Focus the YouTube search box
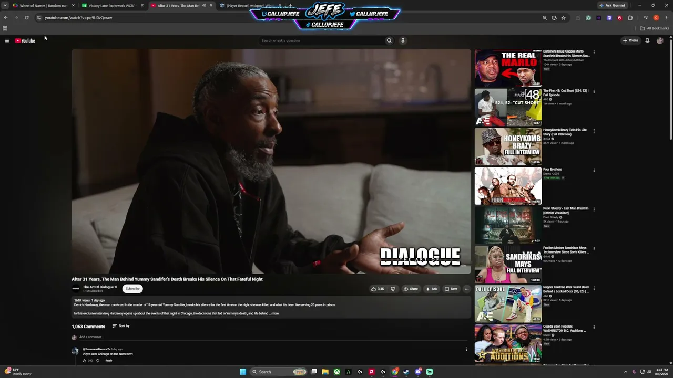 pyautogui.click(x=322, y=40)
